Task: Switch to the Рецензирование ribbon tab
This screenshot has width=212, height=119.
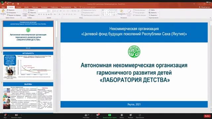Action: pyautogui.click(x=66, y=7)
